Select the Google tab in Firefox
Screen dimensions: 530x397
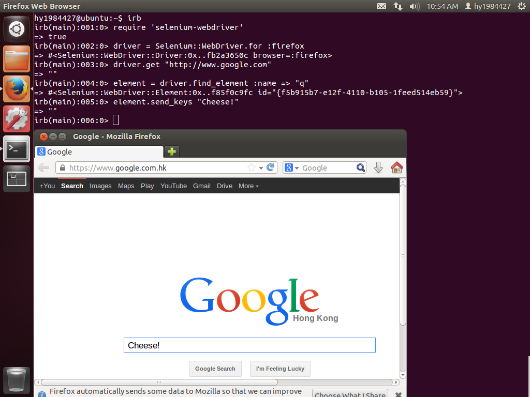click(99, 151)
